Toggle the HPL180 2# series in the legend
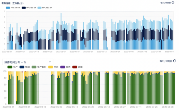Image resolution: width=180 pixels, height=110 pixels. click(29, 8)
